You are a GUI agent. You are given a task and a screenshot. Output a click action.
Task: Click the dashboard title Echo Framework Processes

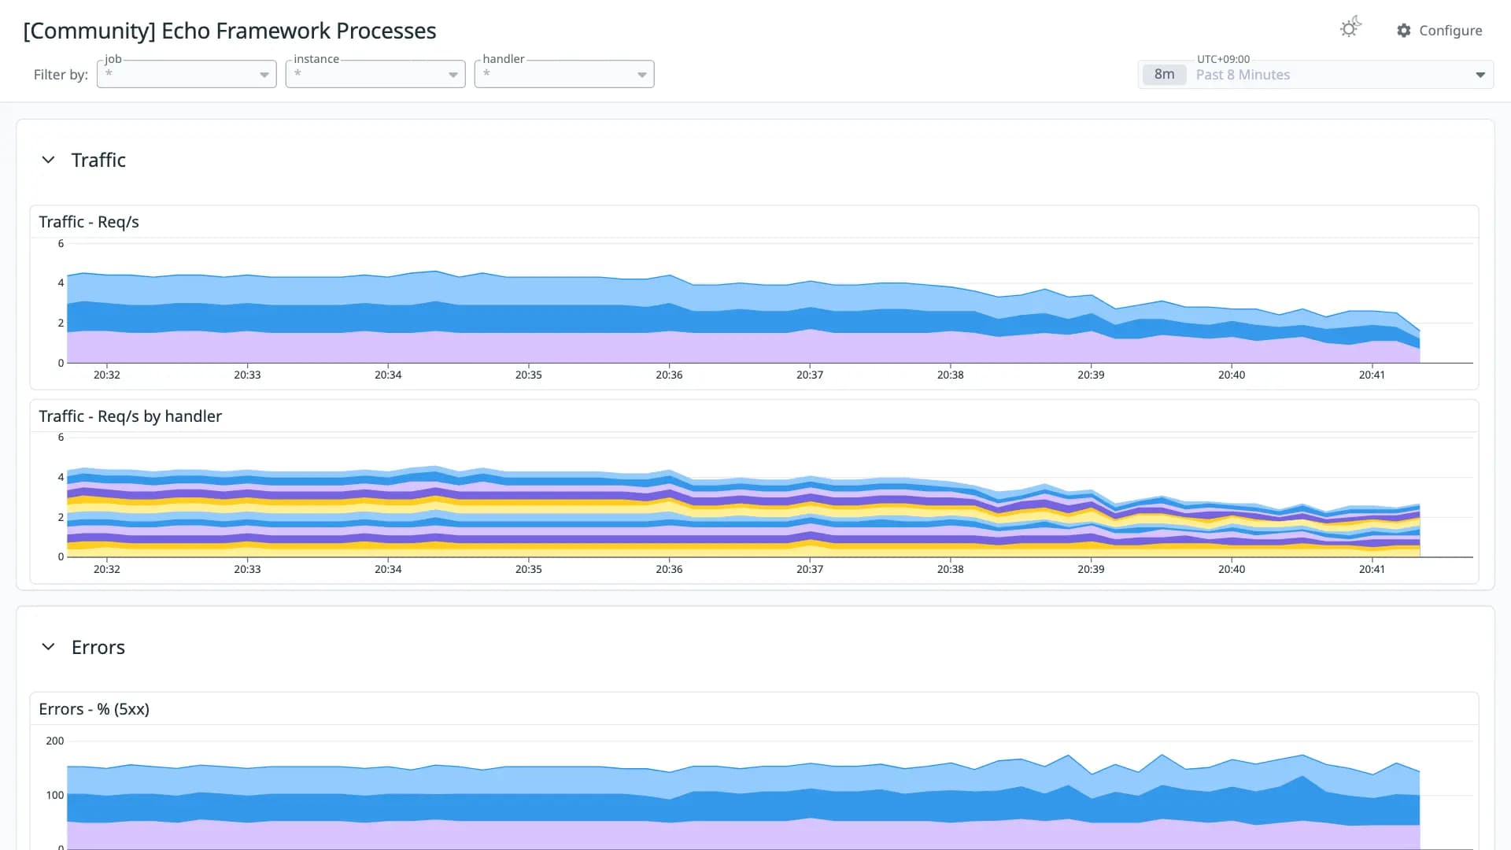tap(230, 31)
